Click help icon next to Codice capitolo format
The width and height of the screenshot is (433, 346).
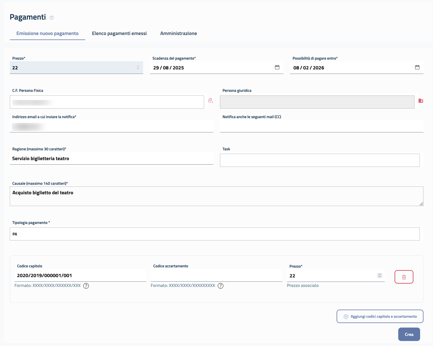(x=86, y=286)
